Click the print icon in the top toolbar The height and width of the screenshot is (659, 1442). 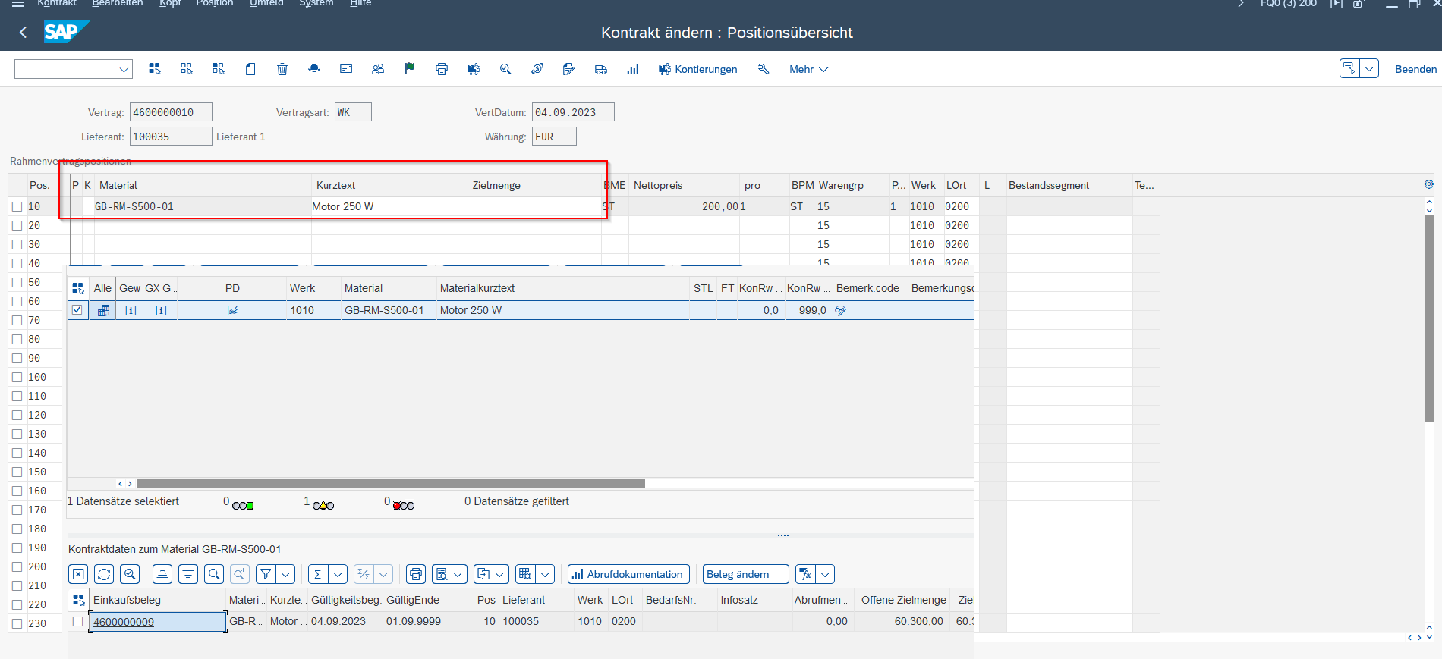442,69
